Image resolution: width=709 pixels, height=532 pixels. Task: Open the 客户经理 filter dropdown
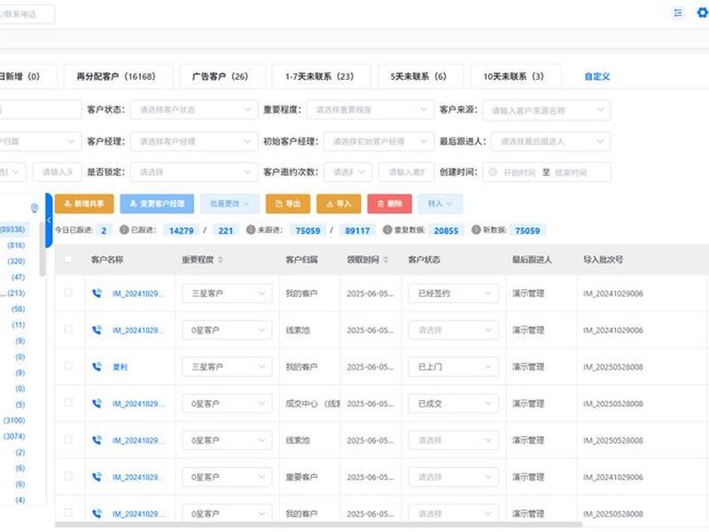pyautogui.click(x=194, y=141)
